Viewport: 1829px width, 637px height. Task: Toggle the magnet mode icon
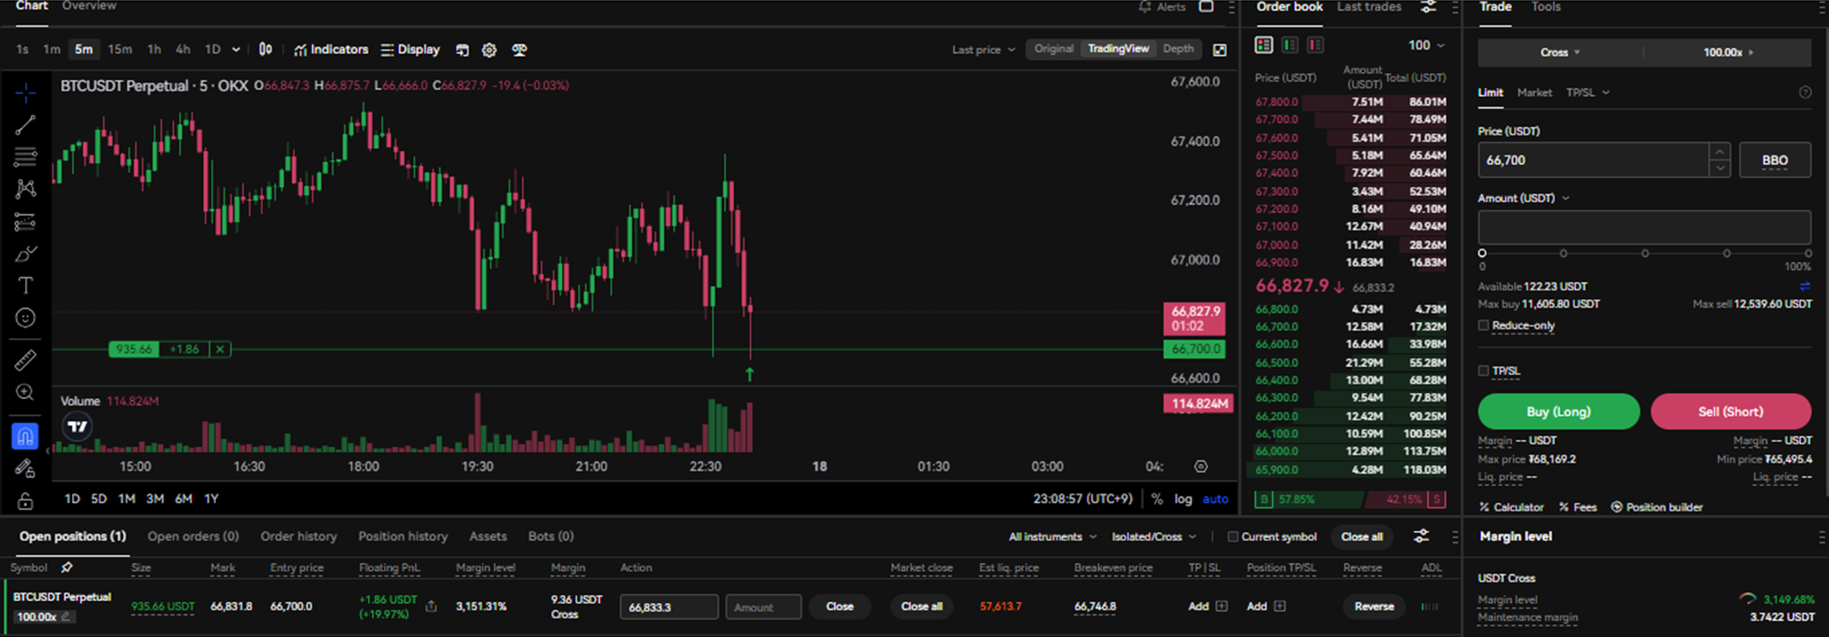pos(25,437)
